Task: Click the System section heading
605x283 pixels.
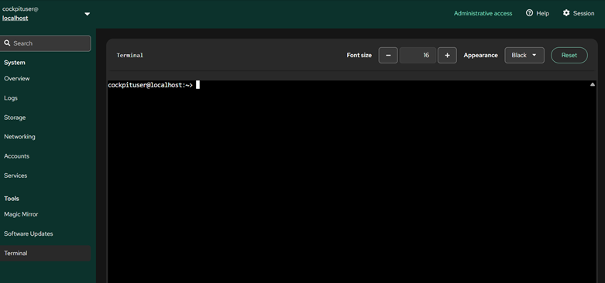Action: coord(14,63)
